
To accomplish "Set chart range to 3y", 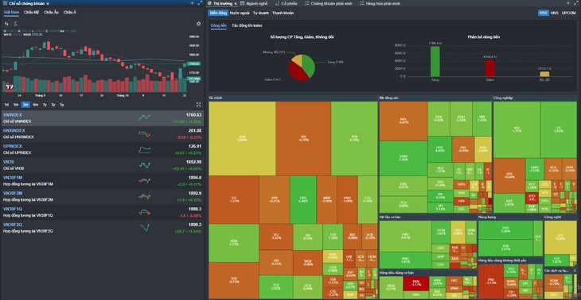I will point(53,105).
